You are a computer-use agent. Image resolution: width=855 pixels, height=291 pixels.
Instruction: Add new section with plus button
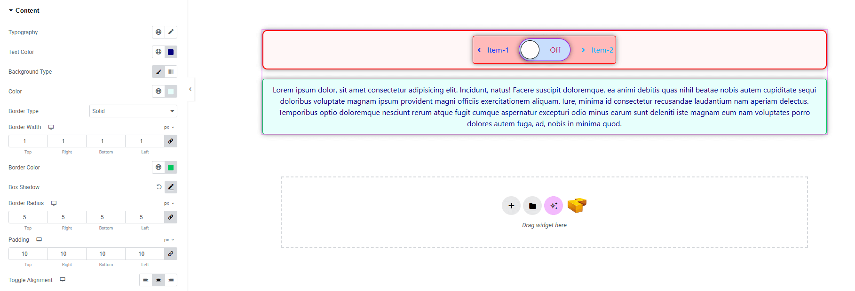[511, 206]
